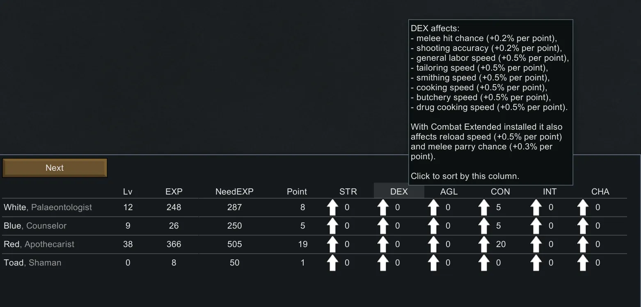This screenshot has width=641, height=307.
Task: Select the pawn Red, Apothecarist
Action: pos(39,244)
